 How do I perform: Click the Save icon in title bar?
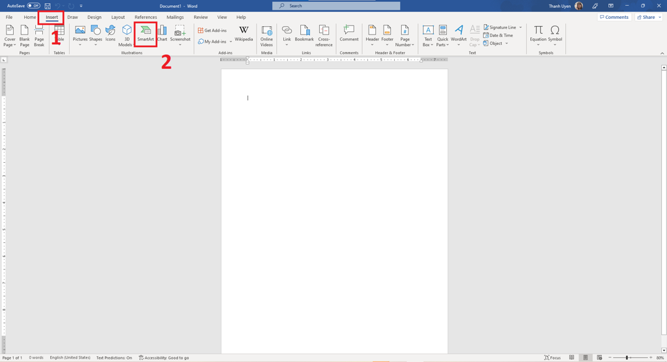pyautogui.click(x=47, y=6)
